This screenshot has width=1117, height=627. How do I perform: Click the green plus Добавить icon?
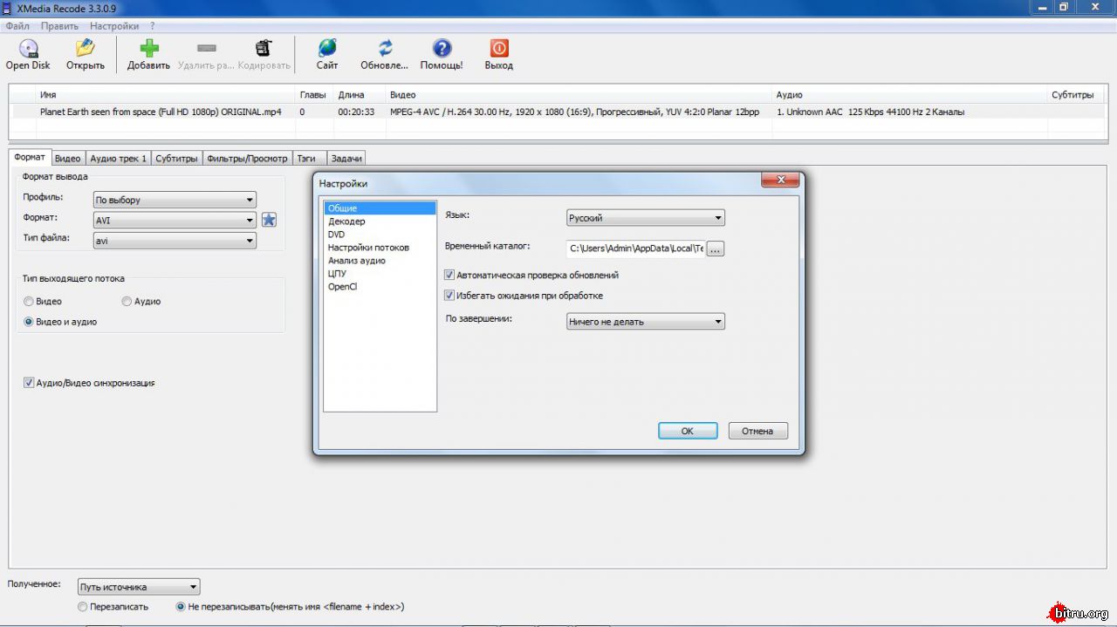point(148,48)
